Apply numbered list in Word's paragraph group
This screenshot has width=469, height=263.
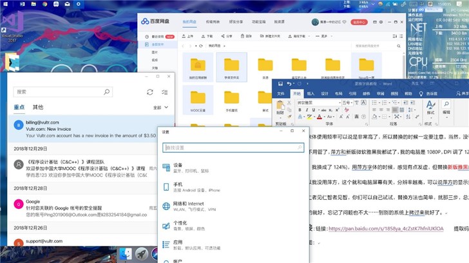tap(385, 102)
